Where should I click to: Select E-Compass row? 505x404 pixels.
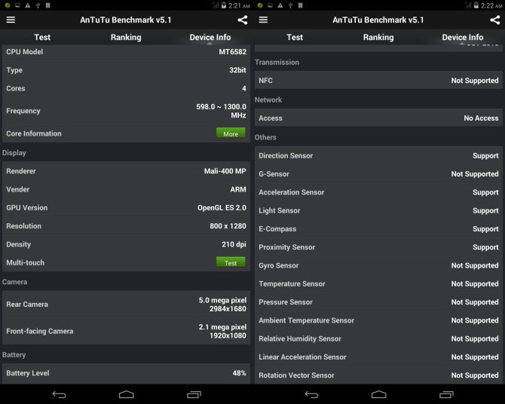[x=378, y=229]
